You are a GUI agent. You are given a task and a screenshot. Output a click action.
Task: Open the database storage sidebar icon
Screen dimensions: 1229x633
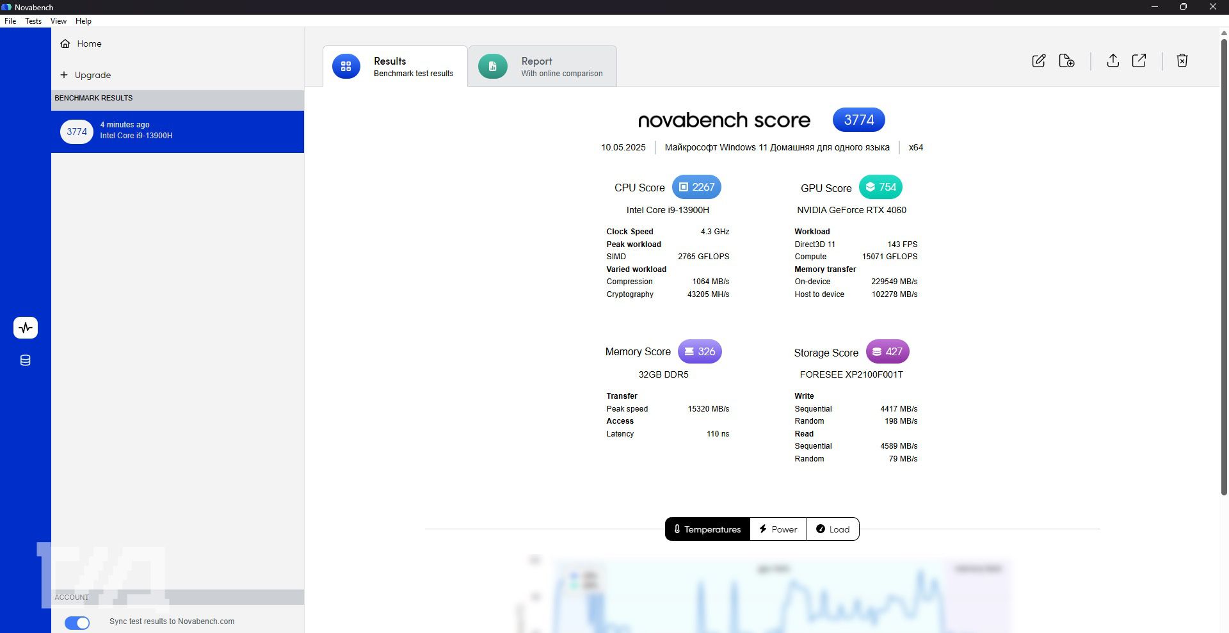click(x=26, y=360)
